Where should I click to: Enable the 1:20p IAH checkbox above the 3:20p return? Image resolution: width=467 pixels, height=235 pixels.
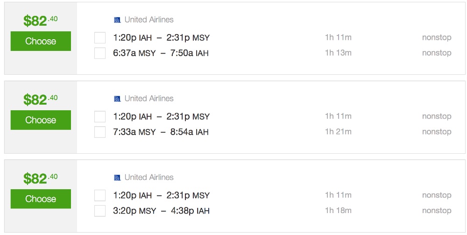[x=100, y=196]
